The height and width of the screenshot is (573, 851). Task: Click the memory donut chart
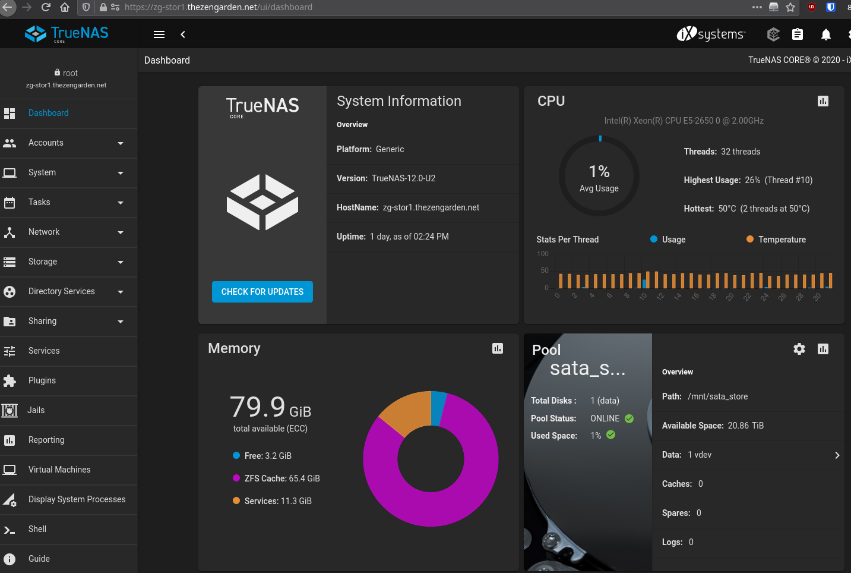point(431,459)
